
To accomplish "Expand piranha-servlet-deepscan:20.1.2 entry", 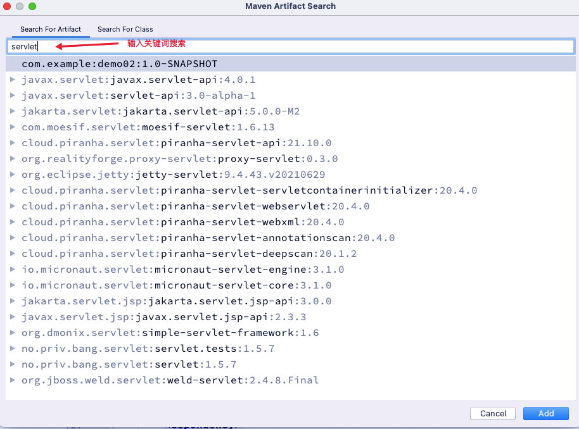I will click(x=13, y=254).
